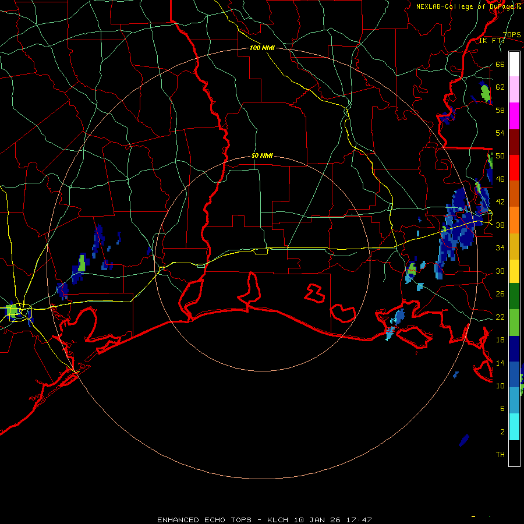Click the light green legend swatch
Image resolution: width=524 pixels, height=524 pixels.
click(514, 323)
